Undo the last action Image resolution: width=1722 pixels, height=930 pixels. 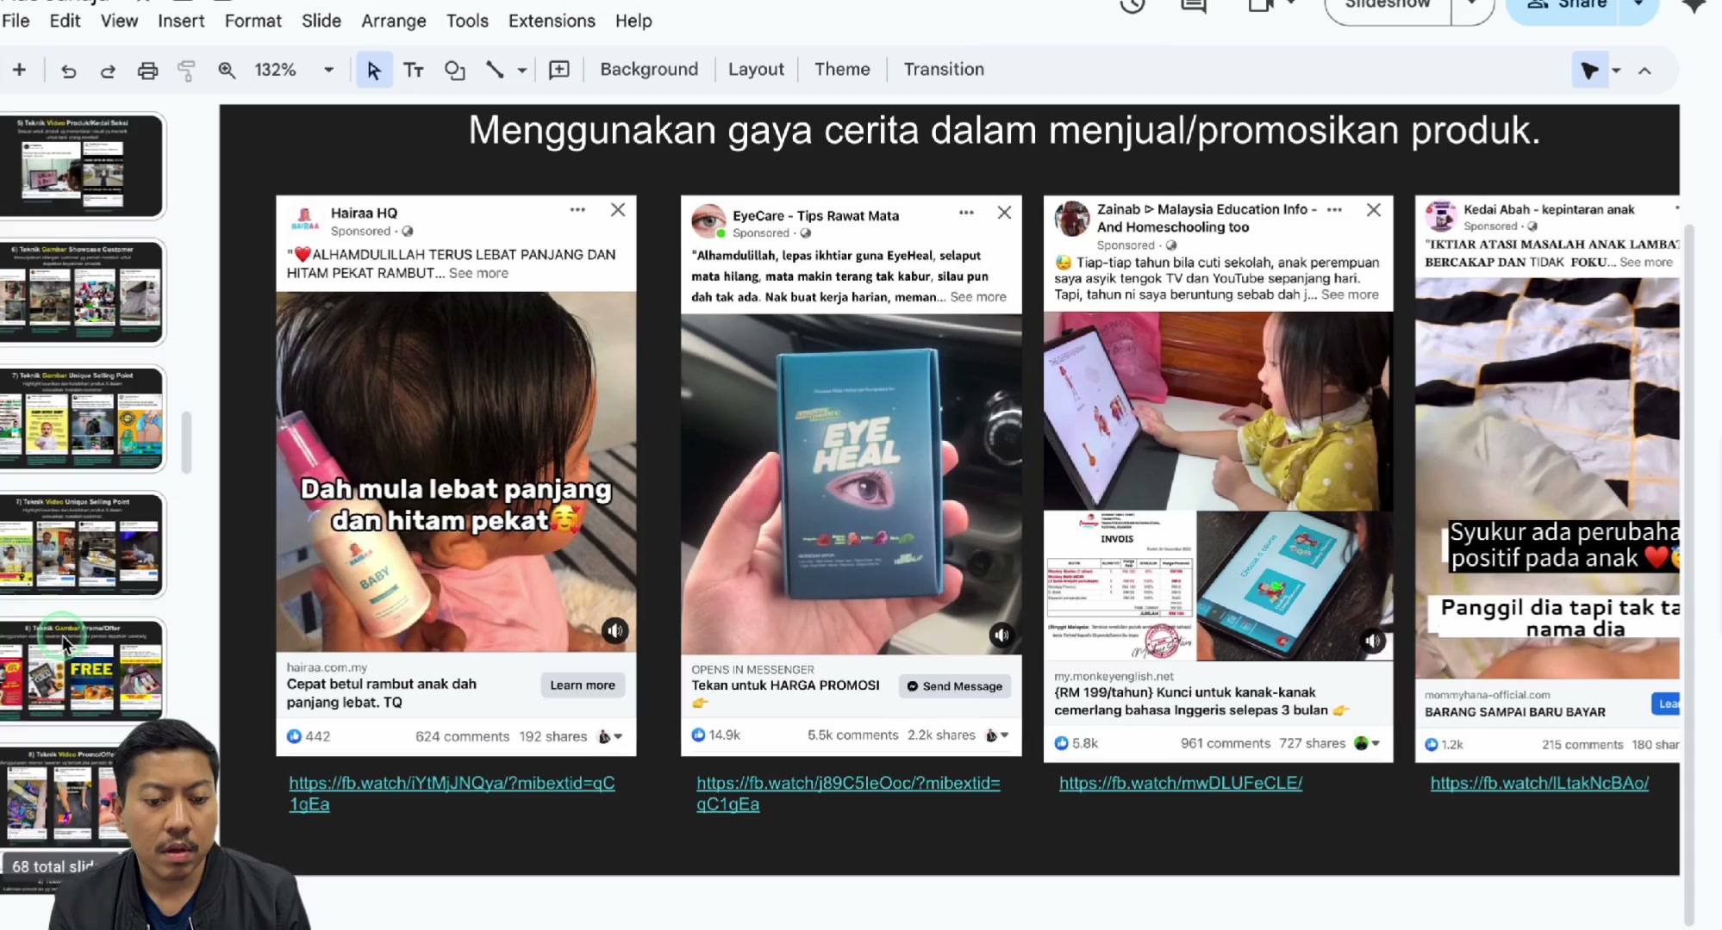pos(68,71)
